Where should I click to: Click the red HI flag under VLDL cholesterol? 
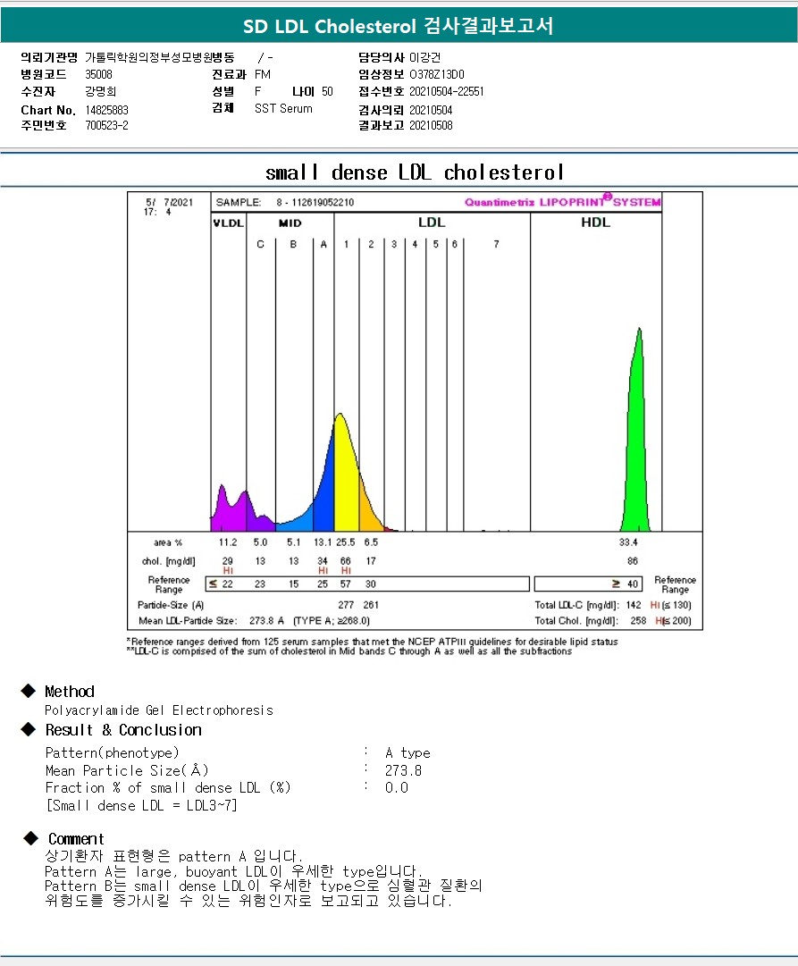pos(228,570)
